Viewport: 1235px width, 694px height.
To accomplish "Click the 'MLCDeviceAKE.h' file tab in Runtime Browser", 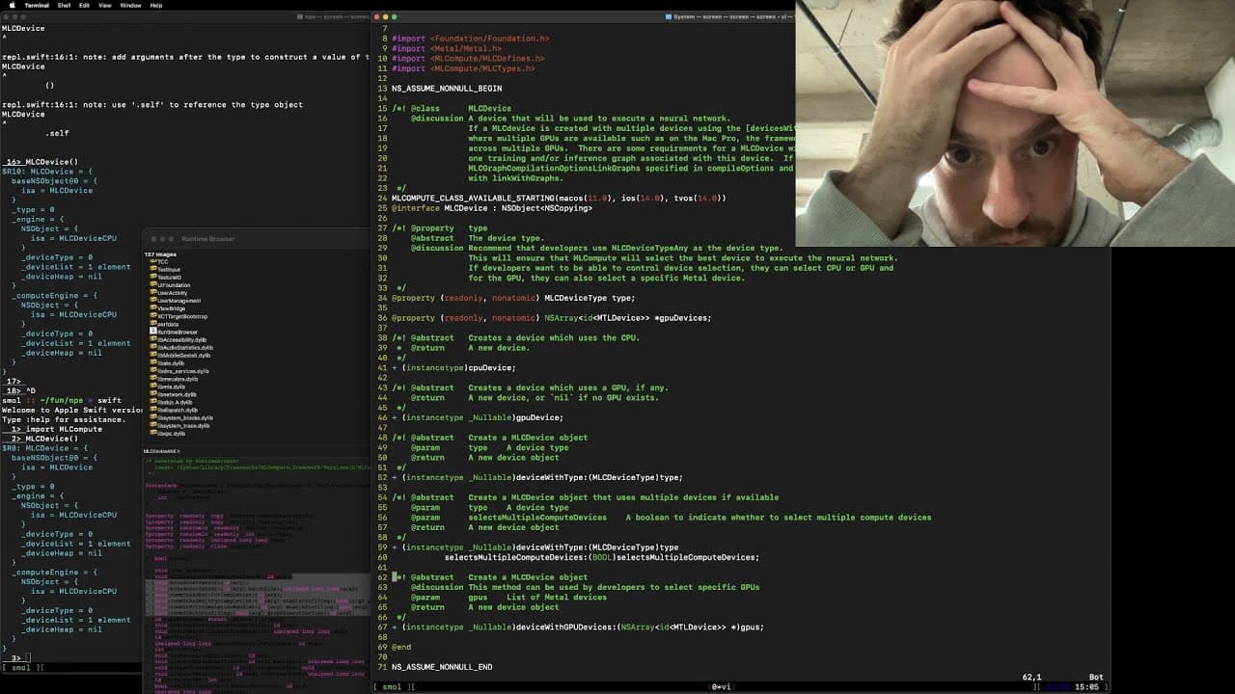I will [x=162, y=451].
